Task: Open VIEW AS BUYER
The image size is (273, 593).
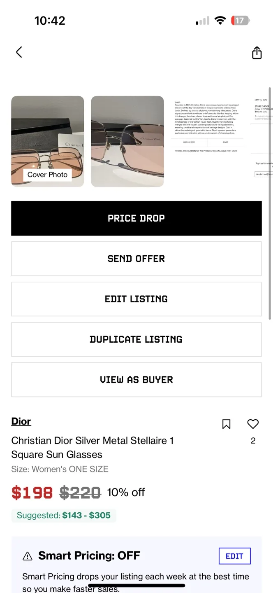Action: pos(136,380)
